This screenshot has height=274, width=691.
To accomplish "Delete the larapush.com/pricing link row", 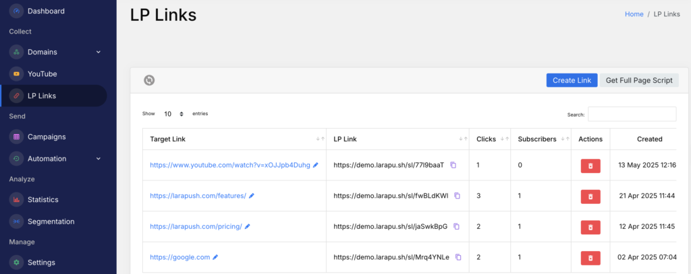I will (590, 227).
